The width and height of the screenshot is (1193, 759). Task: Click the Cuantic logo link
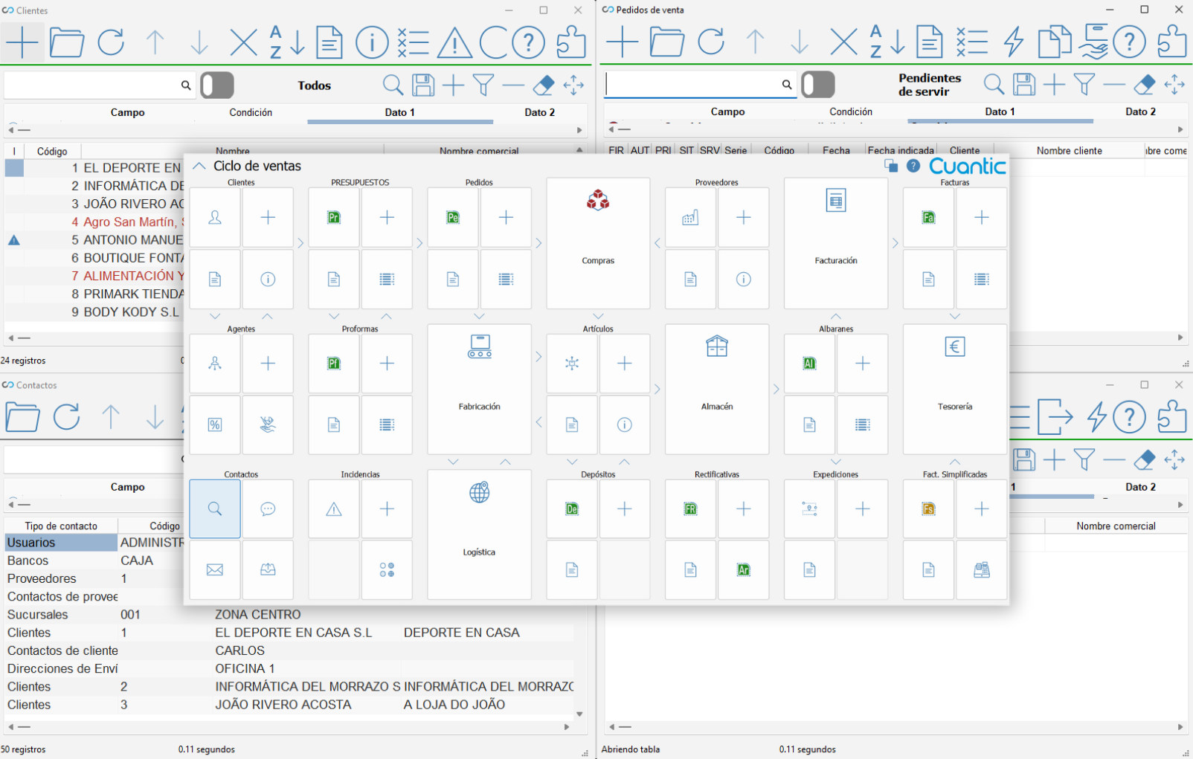967,166
